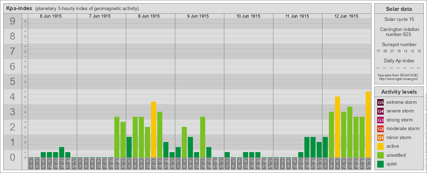Click the 12-15 hour label under 8 Jun
The width and height of the screenshot is (427, 173).
coord(154,164)
